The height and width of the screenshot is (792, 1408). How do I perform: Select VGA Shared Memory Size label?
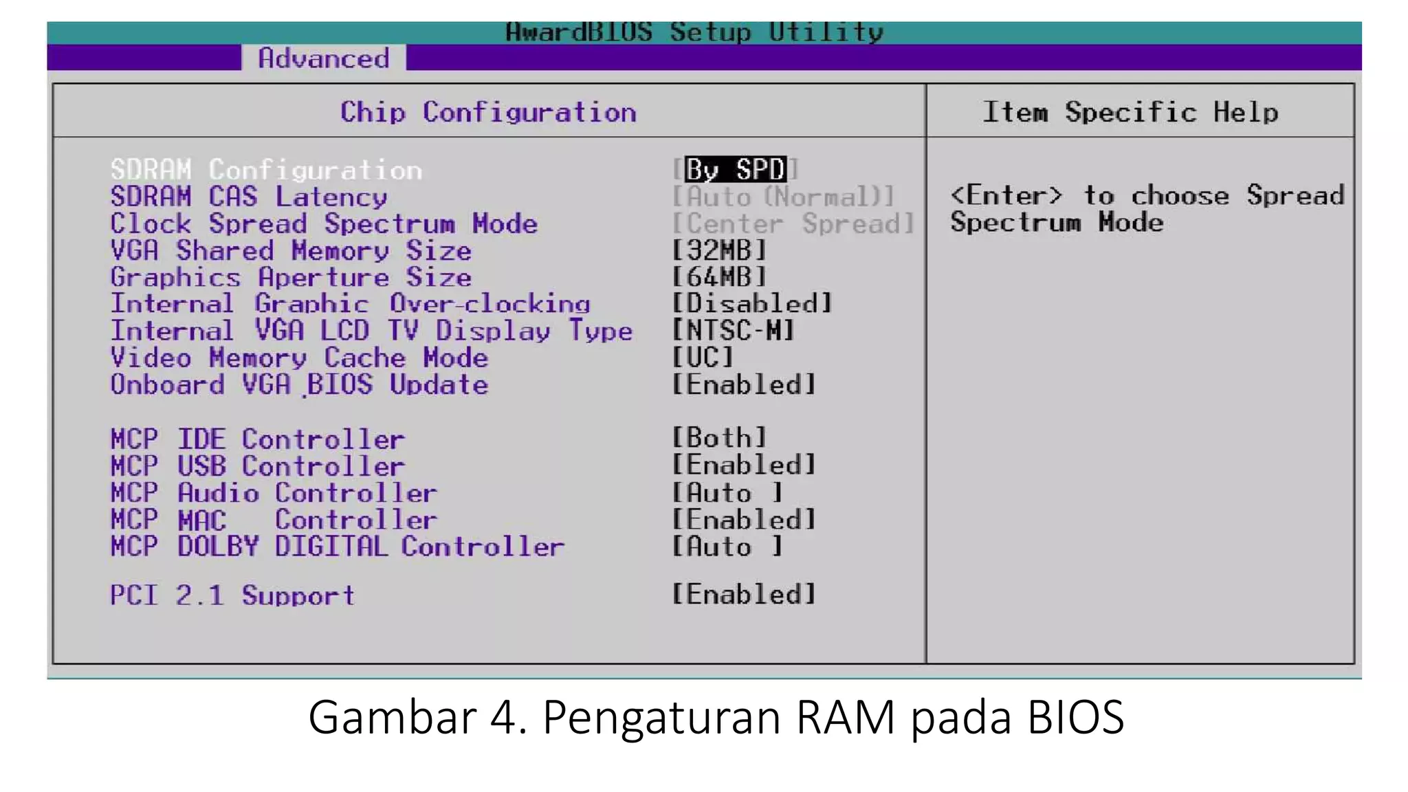pos(291,250)
